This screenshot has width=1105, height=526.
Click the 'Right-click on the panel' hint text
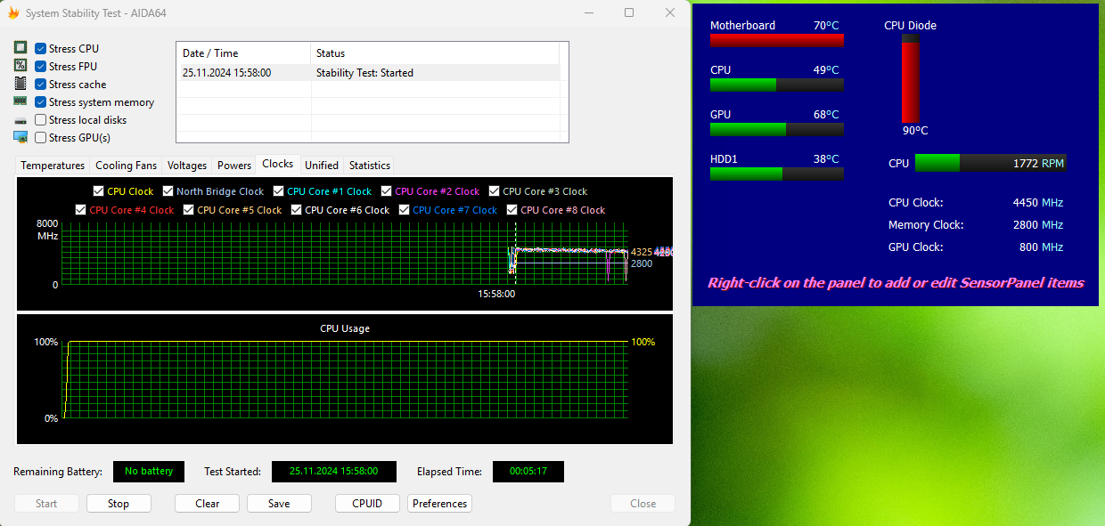tap(896, 283)
